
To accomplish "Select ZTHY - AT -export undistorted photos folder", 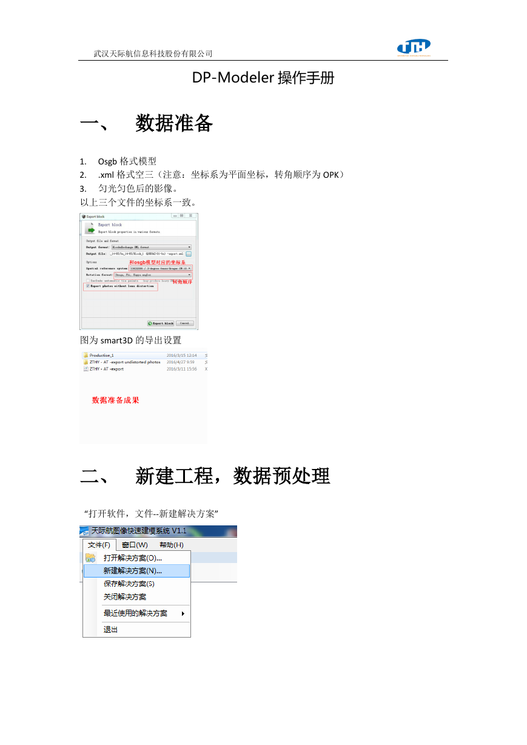I will (125, 362).
